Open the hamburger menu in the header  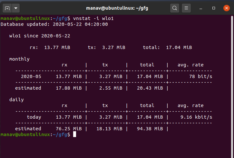[186, 8]
